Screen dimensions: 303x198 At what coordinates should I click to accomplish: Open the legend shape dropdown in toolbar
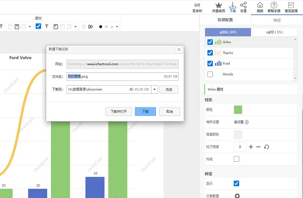117,27
